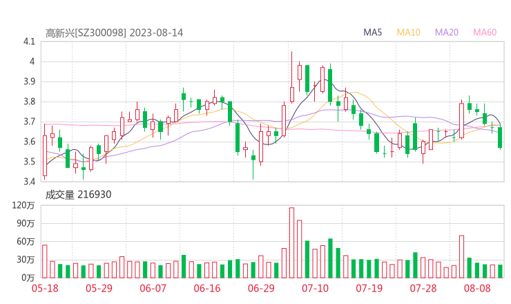This screenshot has width=511, height=304.
Task: Click the 06-29 date axis label
Action: coord(261,288)
